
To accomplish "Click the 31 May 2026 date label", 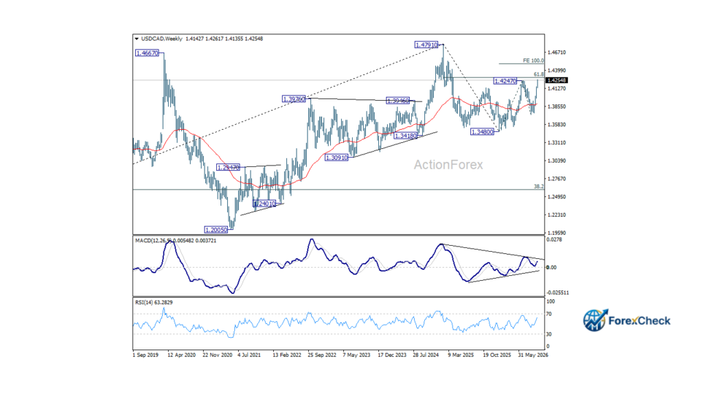I will pyautogui.click(x=533, y=355).
